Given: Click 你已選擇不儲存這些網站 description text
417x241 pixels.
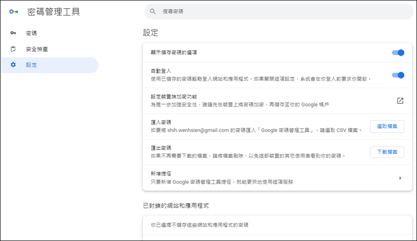Looking at the screenshot, I should pyautogui.click(x=199, y=225).
